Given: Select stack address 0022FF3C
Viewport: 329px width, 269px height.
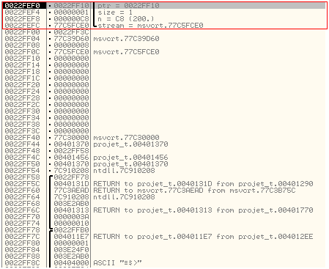Looking at the screenshot, I should click(x=22, y=131).
